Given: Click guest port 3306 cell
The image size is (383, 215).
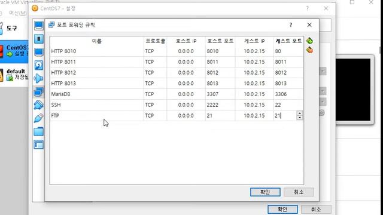Looking at the screenshot, I should 288,94.
